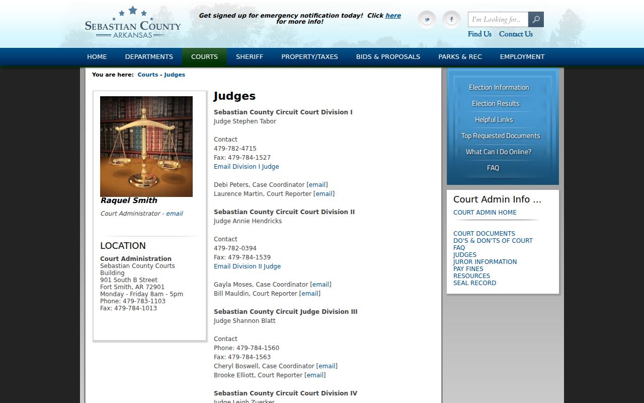The image size is (644, 403).
Task: Open the BIDS & PROPOSALS menu
Action: 388,57
